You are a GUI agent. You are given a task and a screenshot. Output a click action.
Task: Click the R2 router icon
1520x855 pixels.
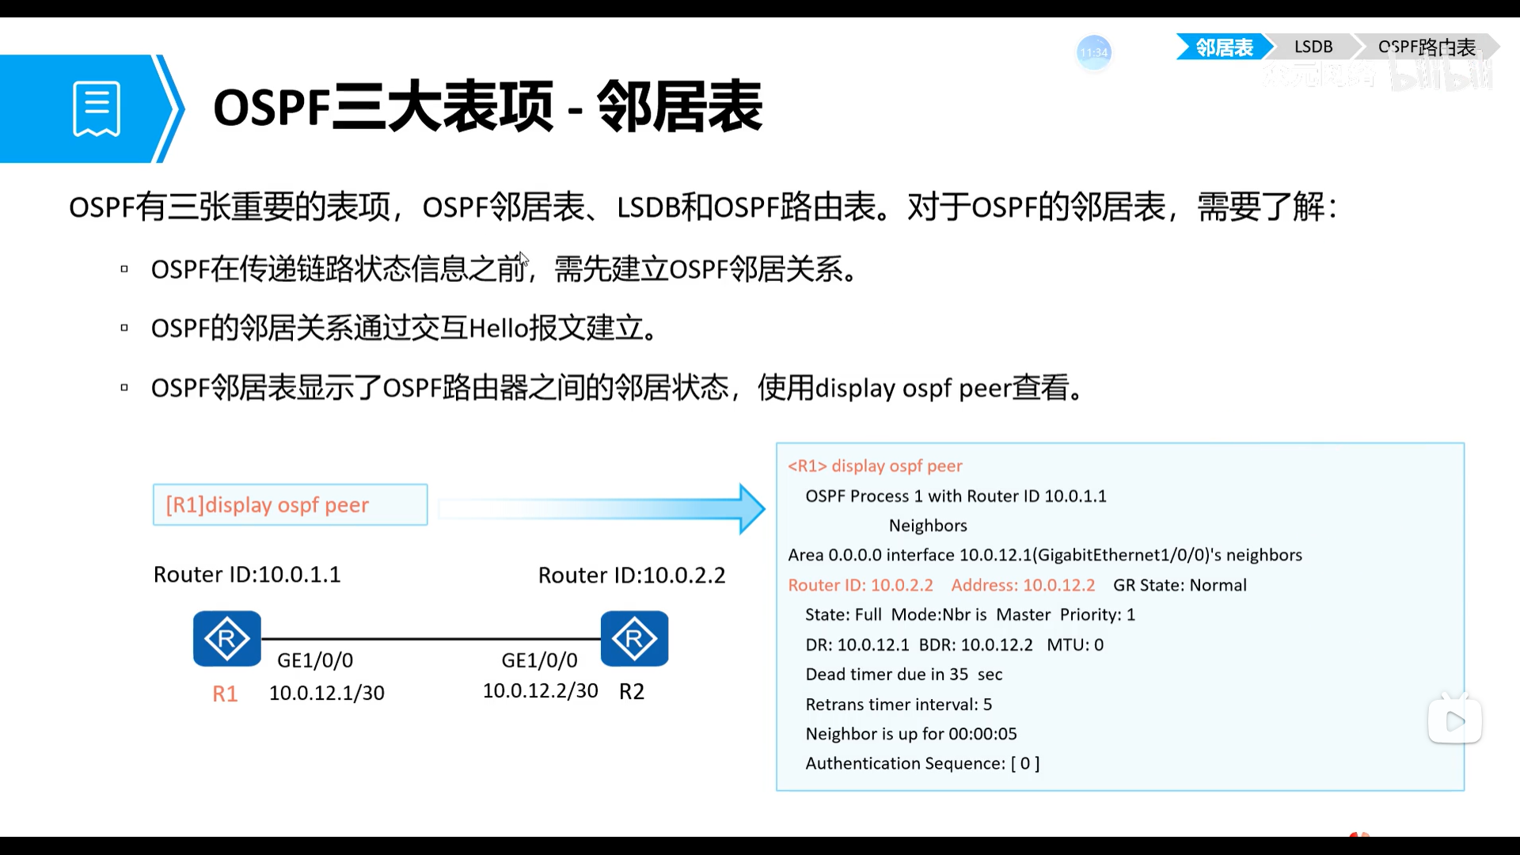[x=634, y=638]
